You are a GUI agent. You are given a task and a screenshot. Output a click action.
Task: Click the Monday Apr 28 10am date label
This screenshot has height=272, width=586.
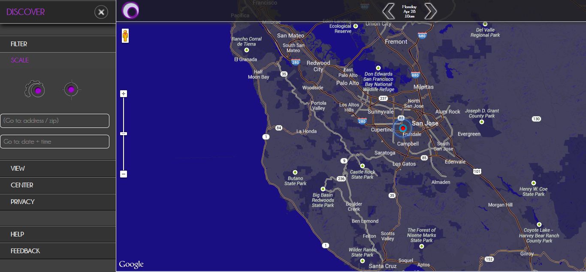[409, 11]
